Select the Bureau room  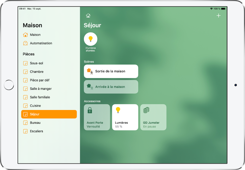click(49, 123)
